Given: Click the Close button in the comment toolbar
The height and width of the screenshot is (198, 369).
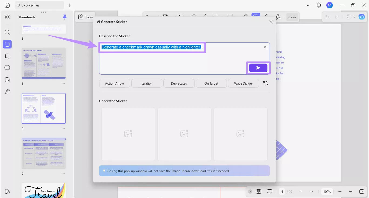Looking at the screenshot, I should tap(292, 17).
